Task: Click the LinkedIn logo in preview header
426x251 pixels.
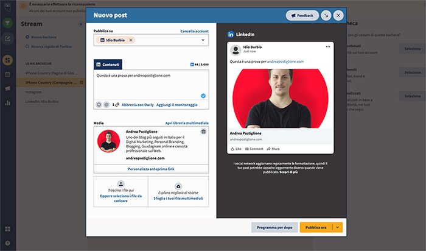Action: (x=231, y=34)
